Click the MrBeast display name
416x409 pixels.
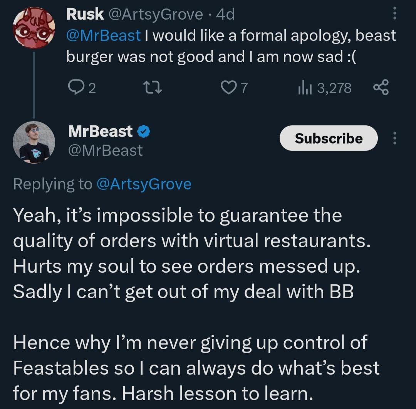coord(101,132)
